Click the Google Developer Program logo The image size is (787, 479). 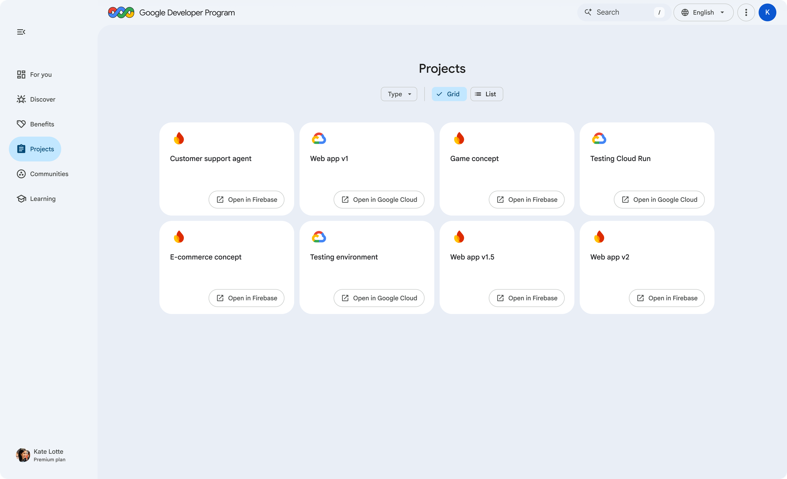pos(121,12)
